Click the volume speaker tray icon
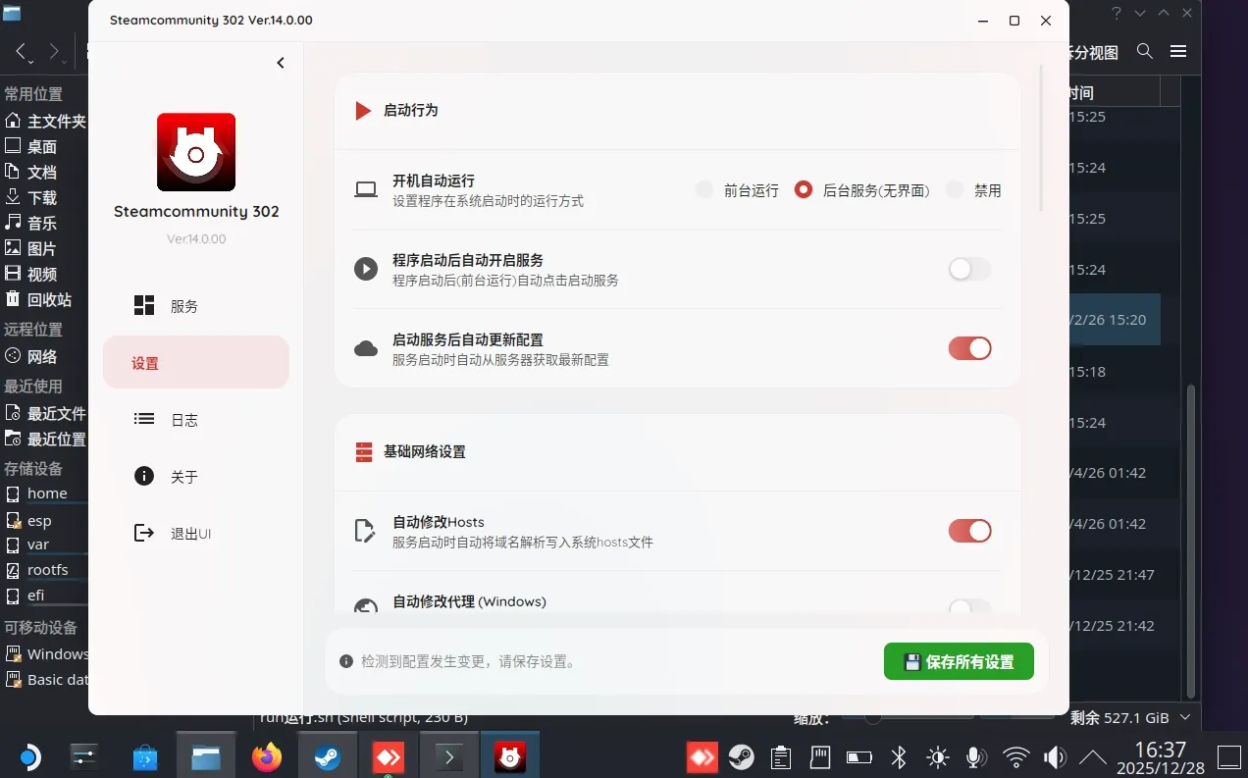 [x=1055, y=756]
